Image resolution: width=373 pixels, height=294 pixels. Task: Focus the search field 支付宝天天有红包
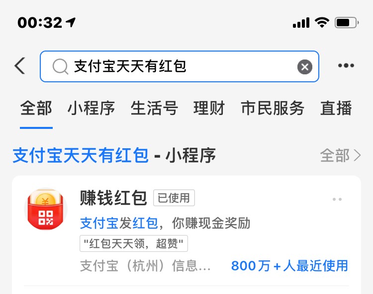coord(180,66)
